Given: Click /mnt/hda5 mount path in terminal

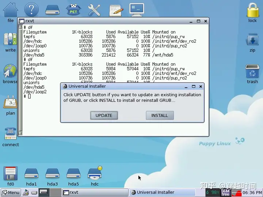Looking at the screenshot, I should tap(163, 55).
